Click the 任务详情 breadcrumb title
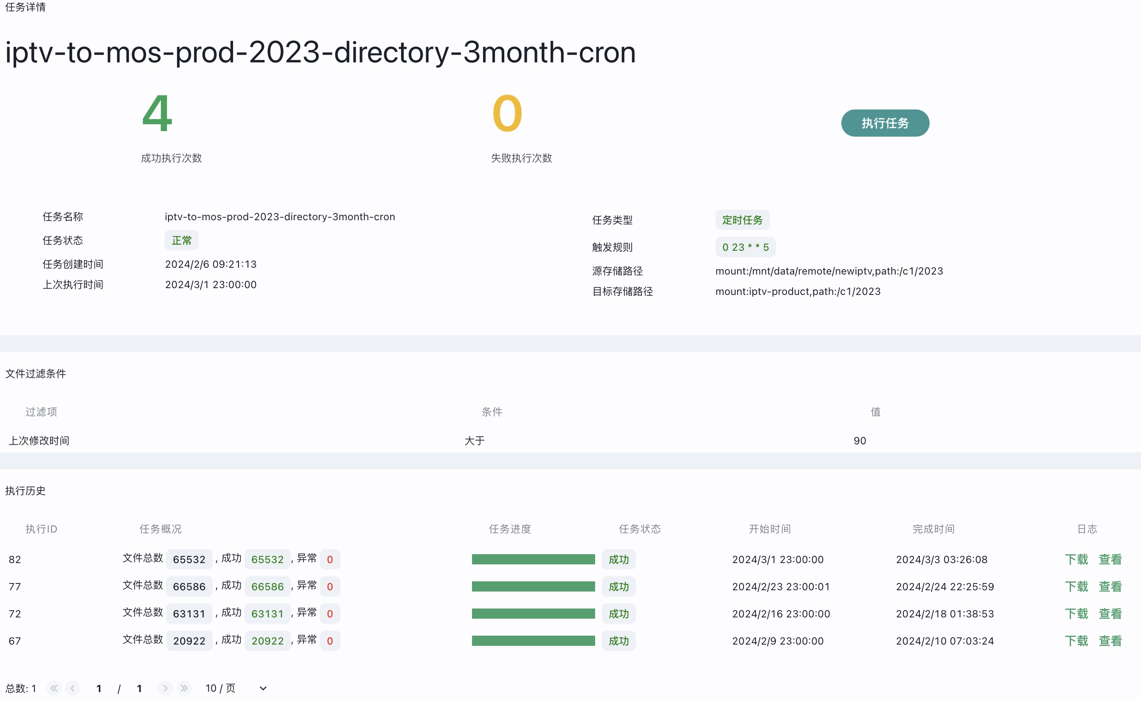 coord(25,7)
